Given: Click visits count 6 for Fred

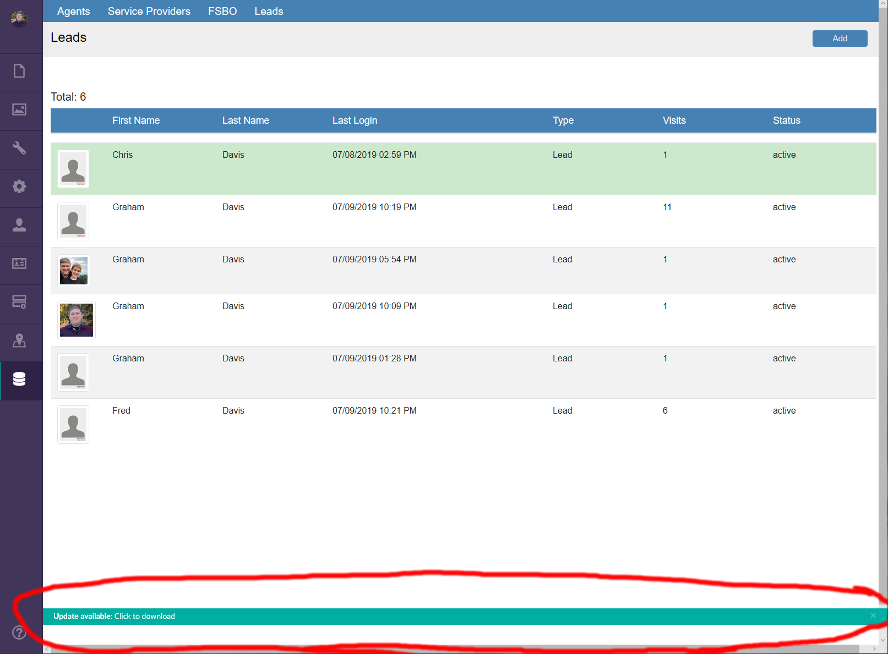Looking at the screenshot, I should [x=665, y=410].
